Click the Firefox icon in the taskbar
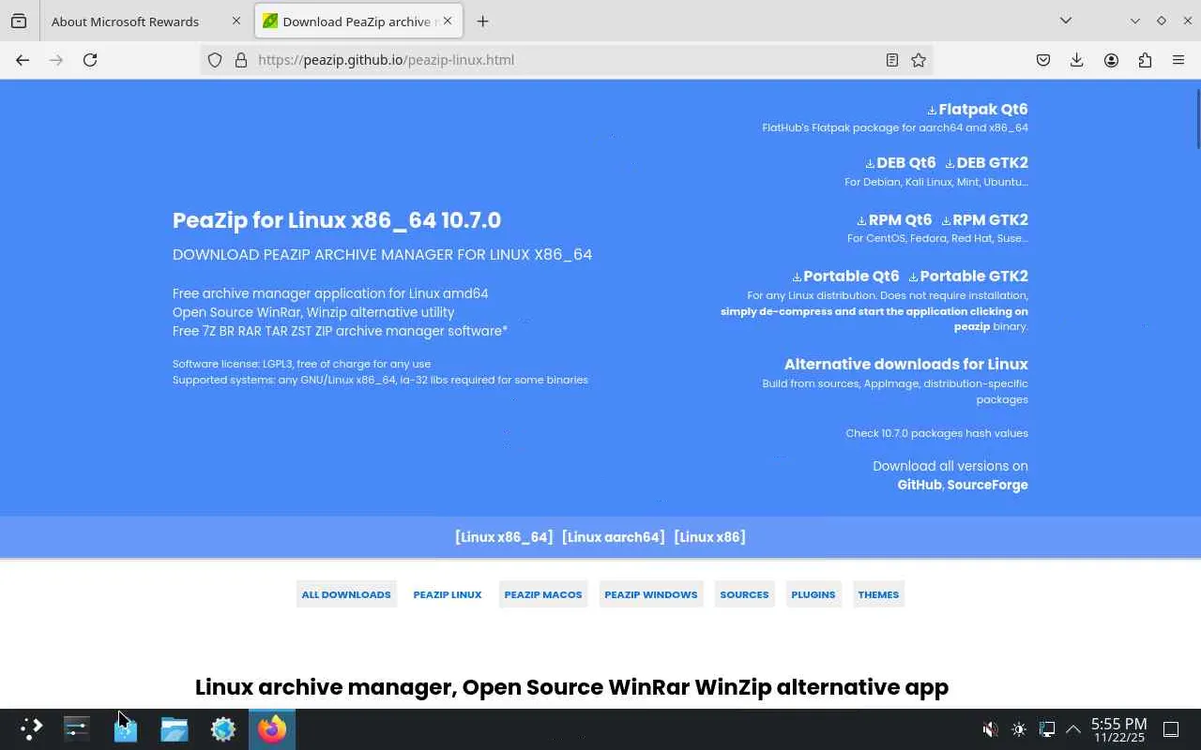Screen dimensions: 1201x750 [272, 728]
